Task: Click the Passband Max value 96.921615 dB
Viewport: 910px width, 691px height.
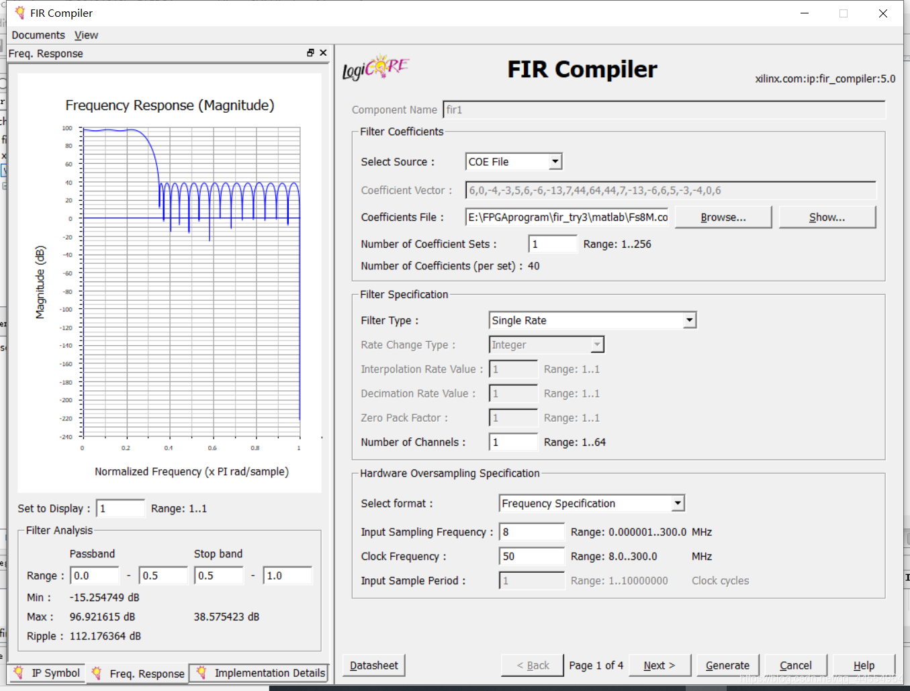Action: (x=102, y=616)
